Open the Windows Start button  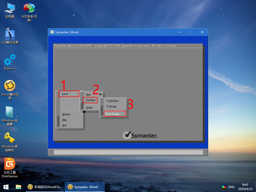pos(6,187)
